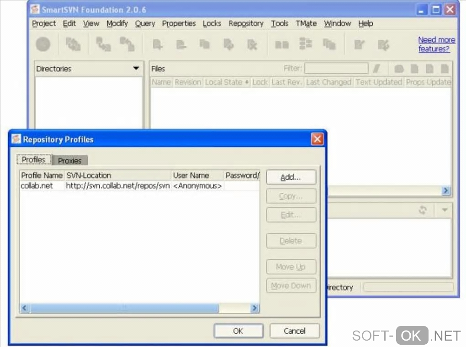Click the Repository Profiles dialog title icon
This screenshot has height=347, width=466.
click(x=16, y=139)
